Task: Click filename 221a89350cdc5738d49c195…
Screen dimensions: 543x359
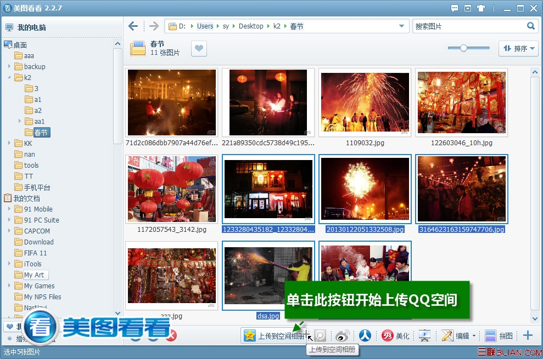Action: [x=268, y=143]
